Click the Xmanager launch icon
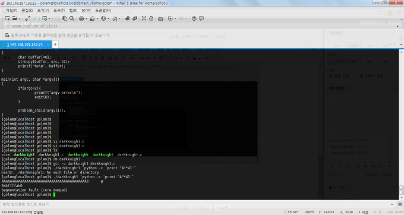The width and height of the screenshot is (404, 215). 134,18
